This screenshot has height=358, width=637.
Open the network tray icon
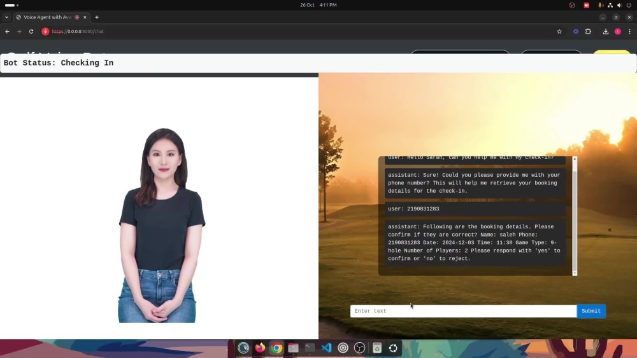(610, 5)
